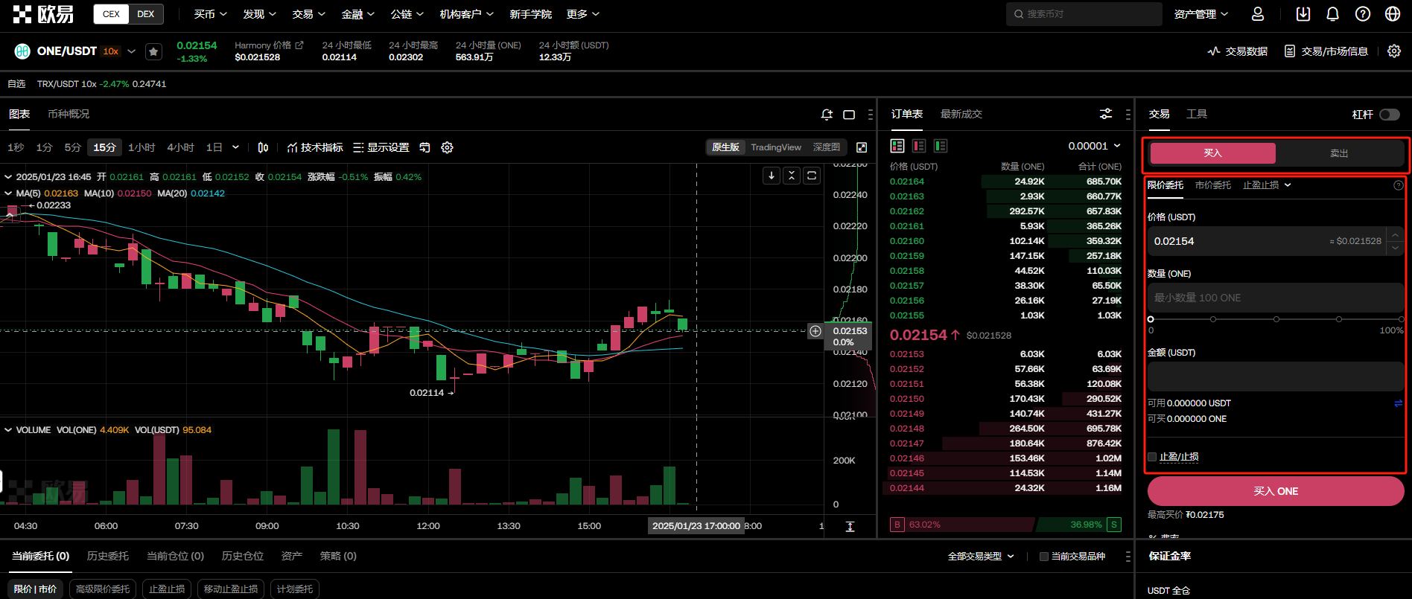
Task: Switch to the 卖出 sell button
Action: (x=1339, y=153)
